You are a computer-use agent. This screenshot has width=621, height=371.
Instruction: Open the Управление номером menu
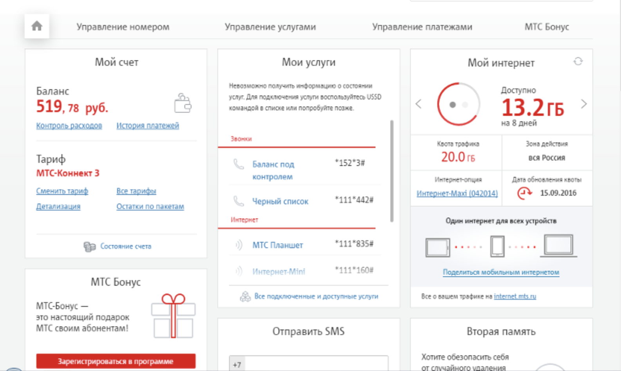[123, 27]
